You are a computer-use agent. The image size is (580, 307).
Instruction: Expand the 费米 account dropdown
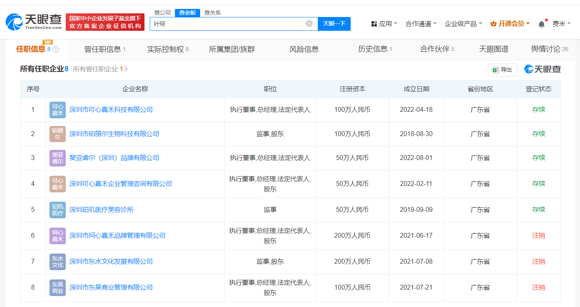[x=561, y=23]
